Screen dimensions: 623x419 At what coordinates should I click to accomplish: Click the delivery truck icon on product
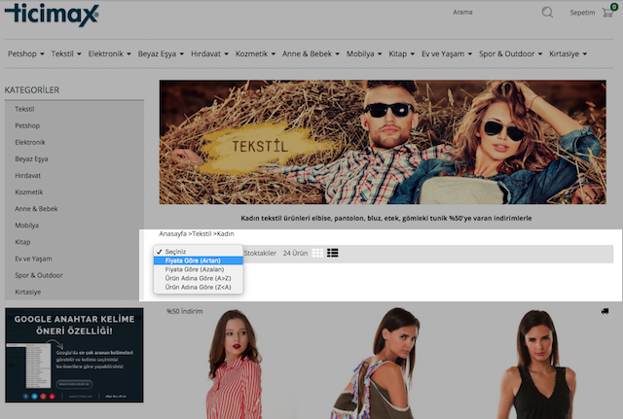[x=605, y=311]
